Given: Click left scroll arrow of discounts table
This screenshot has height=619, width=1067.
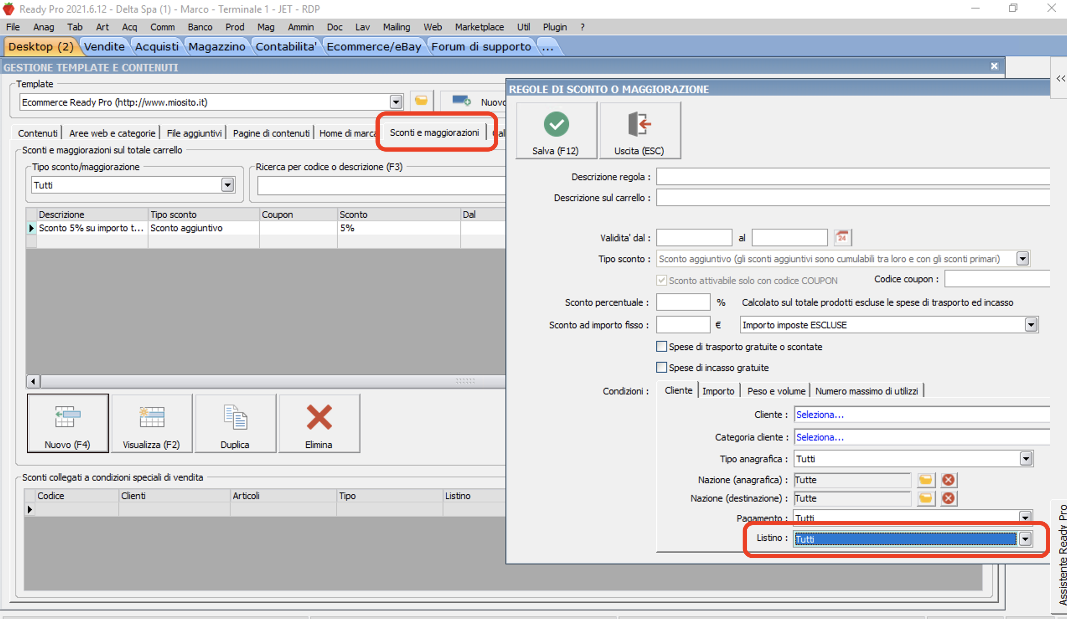Looking at the screenshot, I should (x=33, y=381).
